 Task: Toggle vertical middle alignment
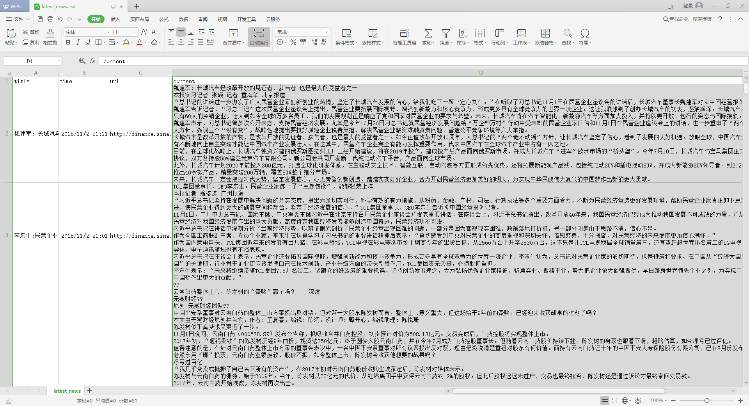[x=181, y=32]
